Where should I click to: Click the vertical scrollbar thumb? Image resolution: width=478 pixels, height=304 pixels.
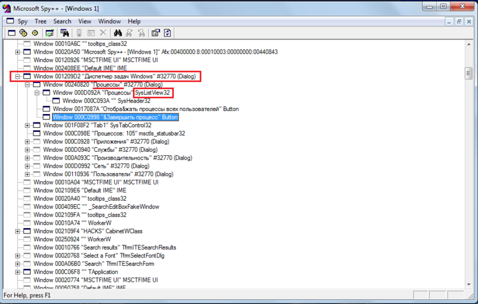pos(469,73)
